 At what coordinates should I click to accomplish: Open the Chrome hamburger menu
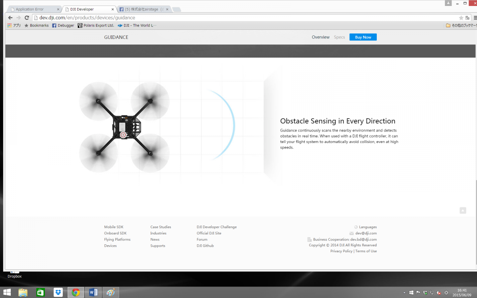475,18
